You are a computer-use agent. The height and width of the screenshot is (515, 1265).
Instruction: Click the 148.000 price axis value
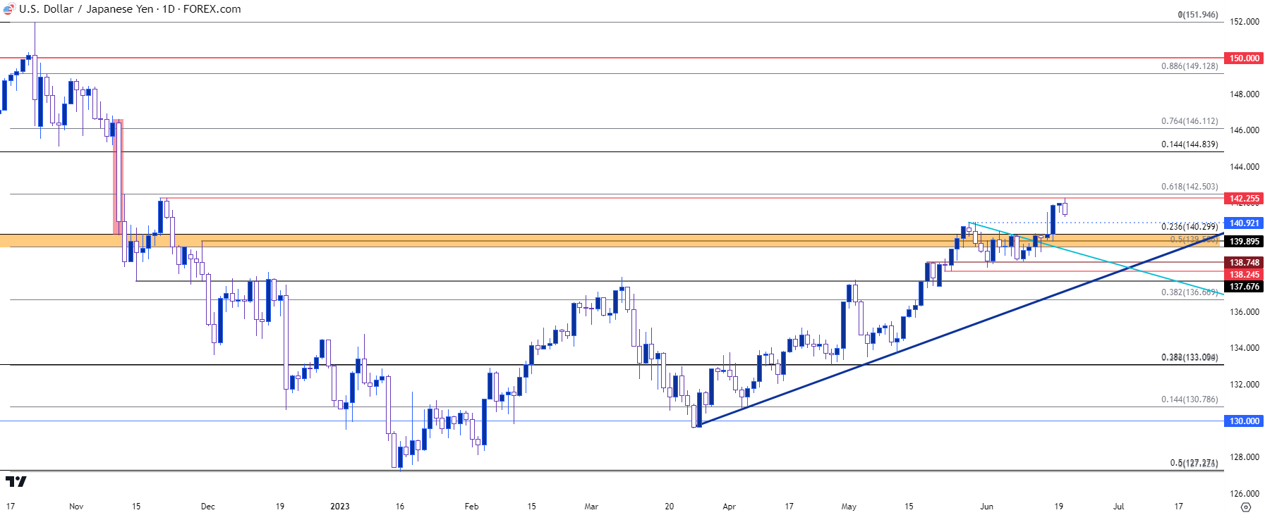[x=1245, y=94]
